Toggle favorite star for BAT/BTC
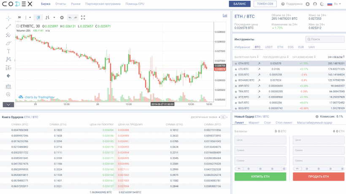The image size is (346, 194). tap(236, 103)
